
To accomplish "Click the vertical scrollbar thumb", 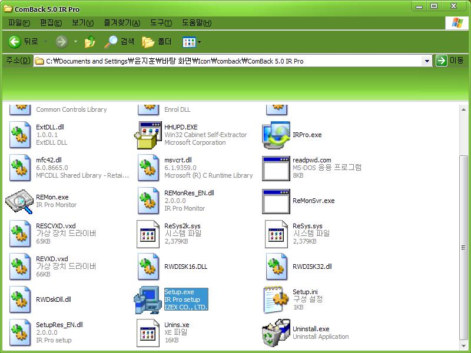I will (x=463, y=247).
